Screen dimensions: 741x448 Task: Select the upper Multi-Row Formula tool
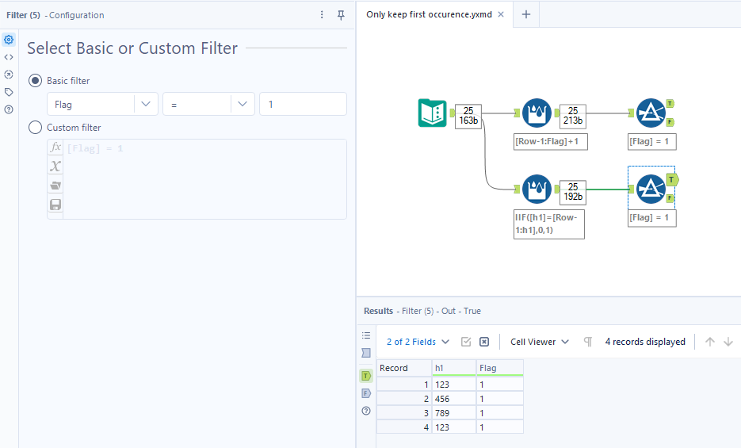point(537,113)
